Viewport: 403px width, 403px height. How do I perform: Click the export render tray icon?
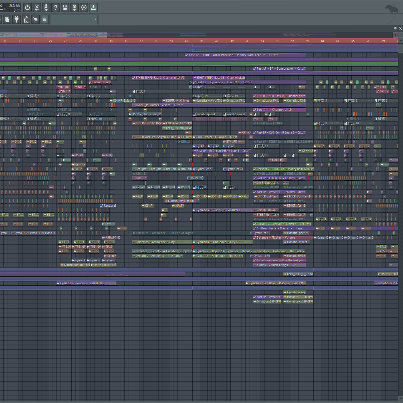pyautogui.click(x=93, y=8)
